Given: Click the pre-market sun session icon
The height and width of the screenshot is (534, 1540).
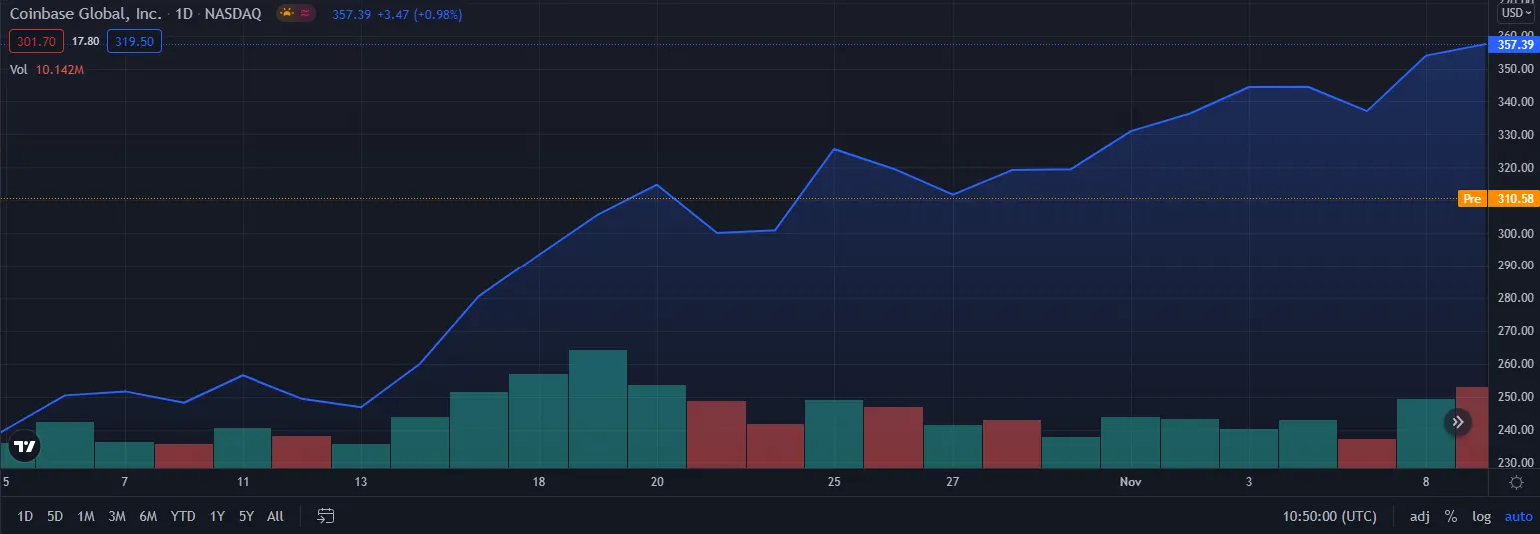Looking at the screenshot, I should [x=287, y=15].
